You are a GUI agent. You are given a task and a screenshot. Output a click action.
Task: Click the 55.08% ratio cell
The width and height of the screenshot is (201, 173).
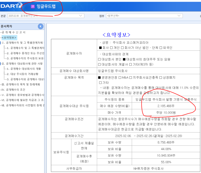(x=166, y=162)
